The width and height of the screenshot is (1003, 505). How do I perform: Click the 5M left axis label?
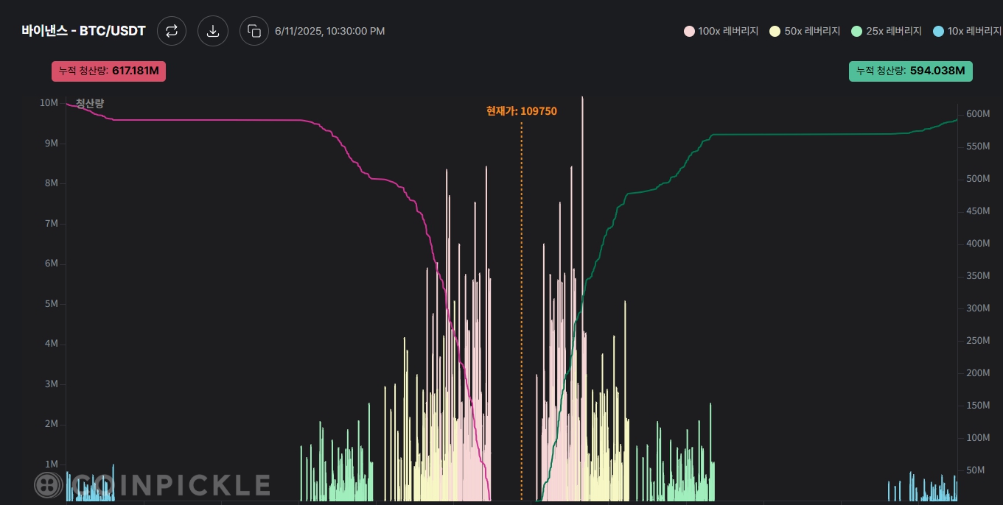pyautogui.click(x=52, y=304)
